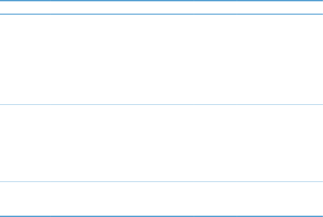Click the last row's first-column cell

click(25, 198)
